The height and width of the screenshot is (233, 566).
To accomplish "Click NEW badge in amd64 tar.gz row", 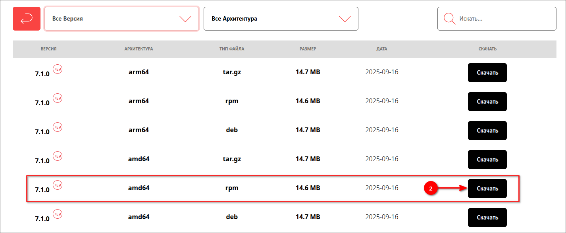I will [58, 156].
